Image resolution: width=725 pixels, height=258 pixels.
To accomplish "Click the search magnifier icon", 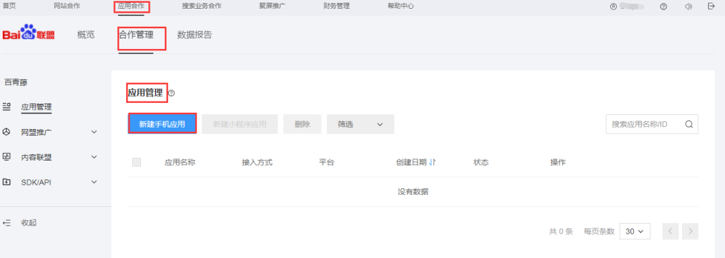I will 689,124.
